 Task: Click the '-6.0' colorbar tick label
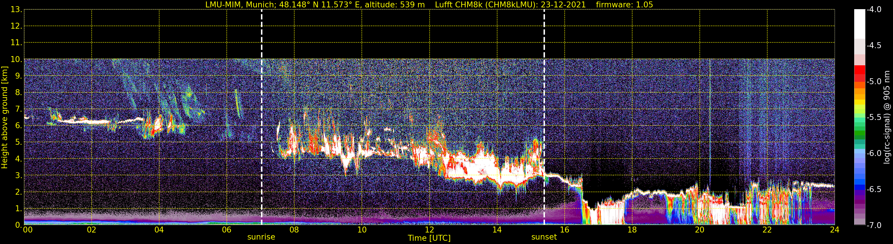tap(873, 153)
